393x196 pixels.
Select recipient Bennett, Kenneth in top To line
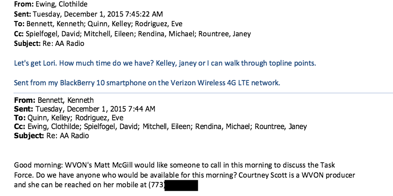pyautogui.click(x=55, y=24)
